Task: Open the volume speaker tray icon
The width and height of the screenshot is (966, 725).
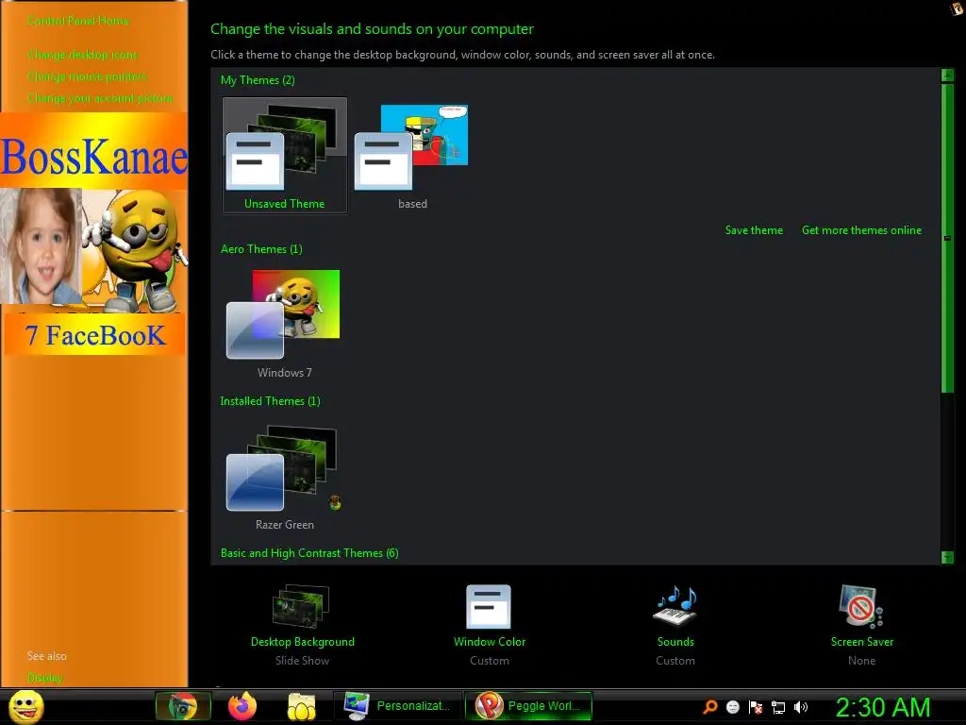Action: 800,706
